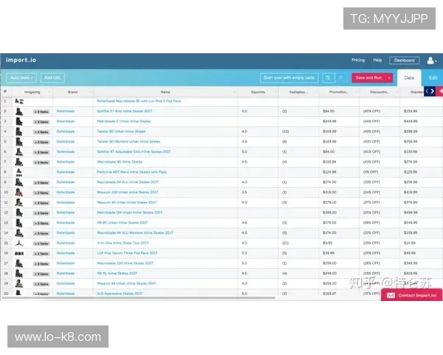Open NJ5 Aggressive Skates 2017 link
The image size is (443, 355).
(x=120, y=294)
